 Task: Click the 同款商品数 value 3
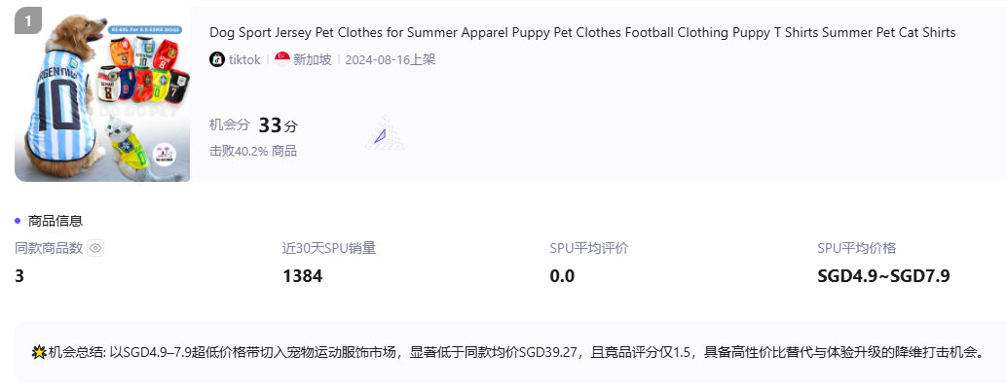click(19, 276)
